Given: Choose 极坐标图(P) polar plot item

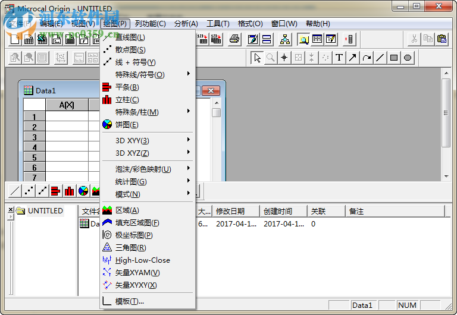Looking at the screenshot, I should click(x=148, y=235).
